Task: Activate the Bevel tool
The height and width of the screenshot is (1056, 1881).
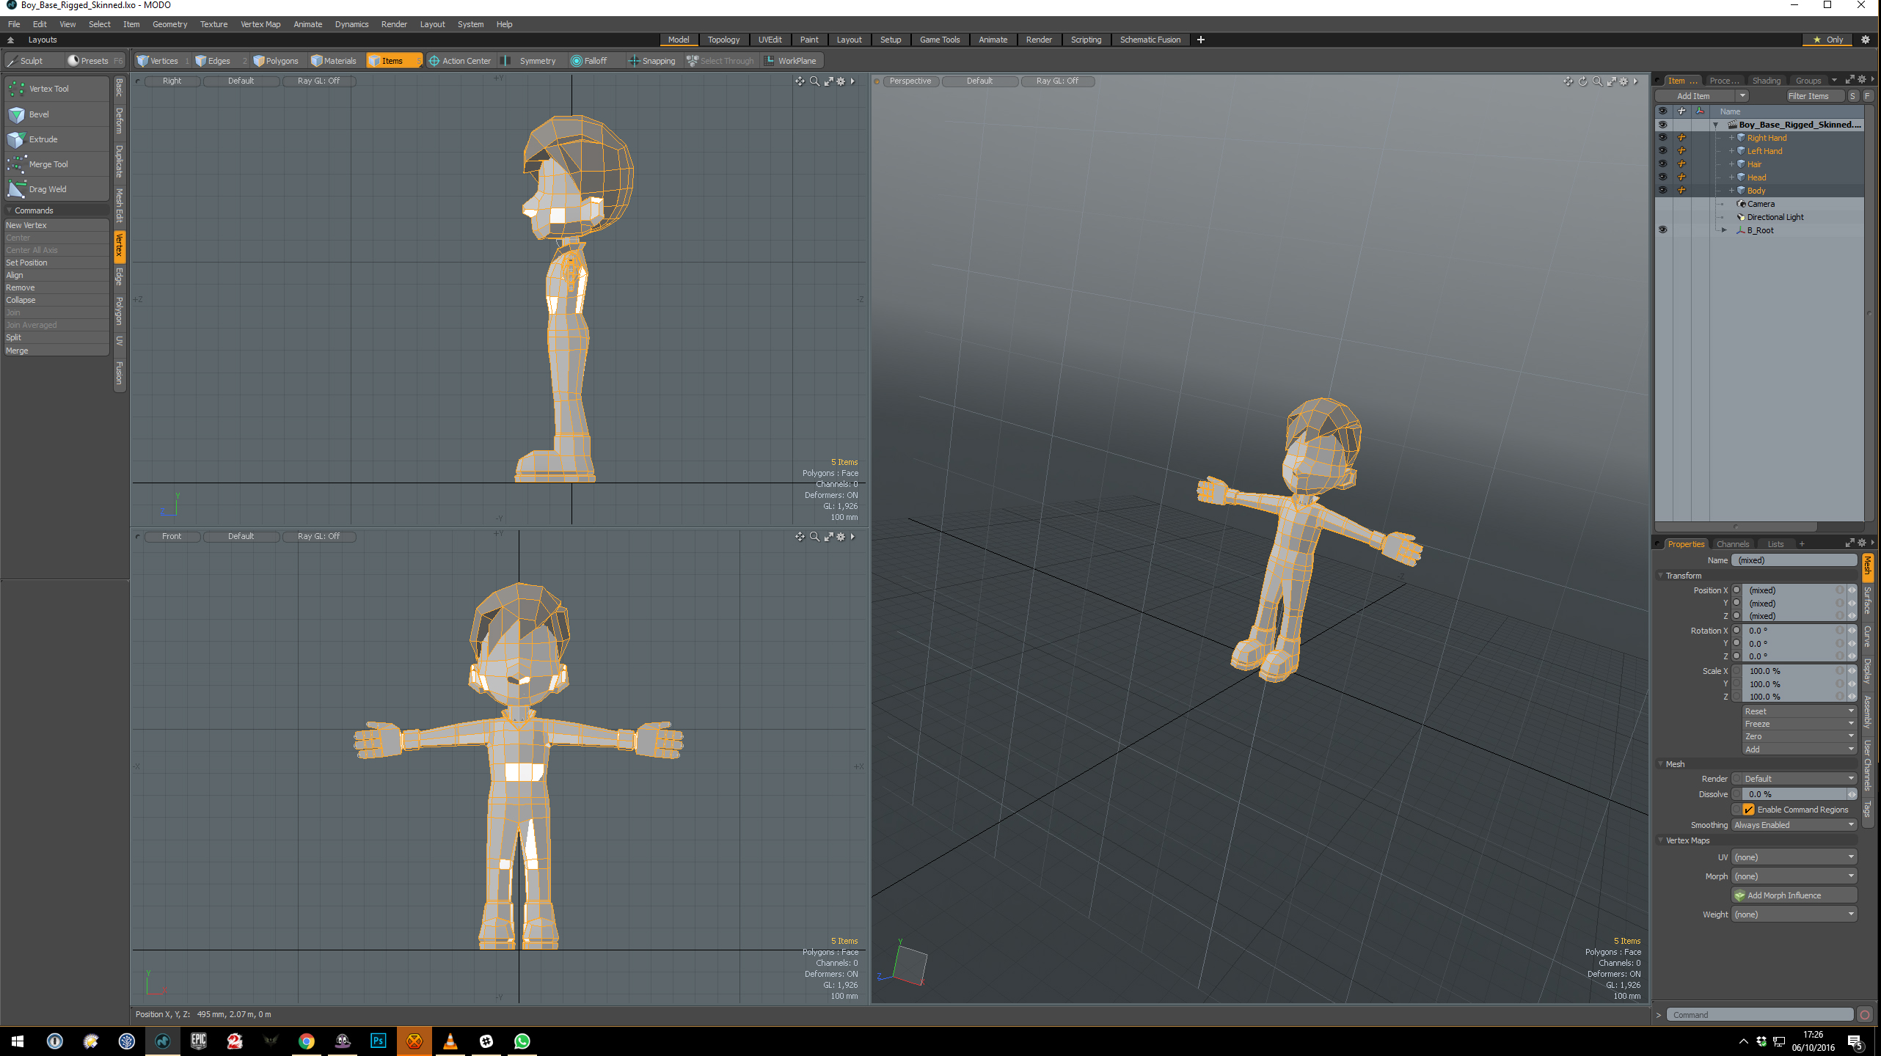Action: pos(56,114)
